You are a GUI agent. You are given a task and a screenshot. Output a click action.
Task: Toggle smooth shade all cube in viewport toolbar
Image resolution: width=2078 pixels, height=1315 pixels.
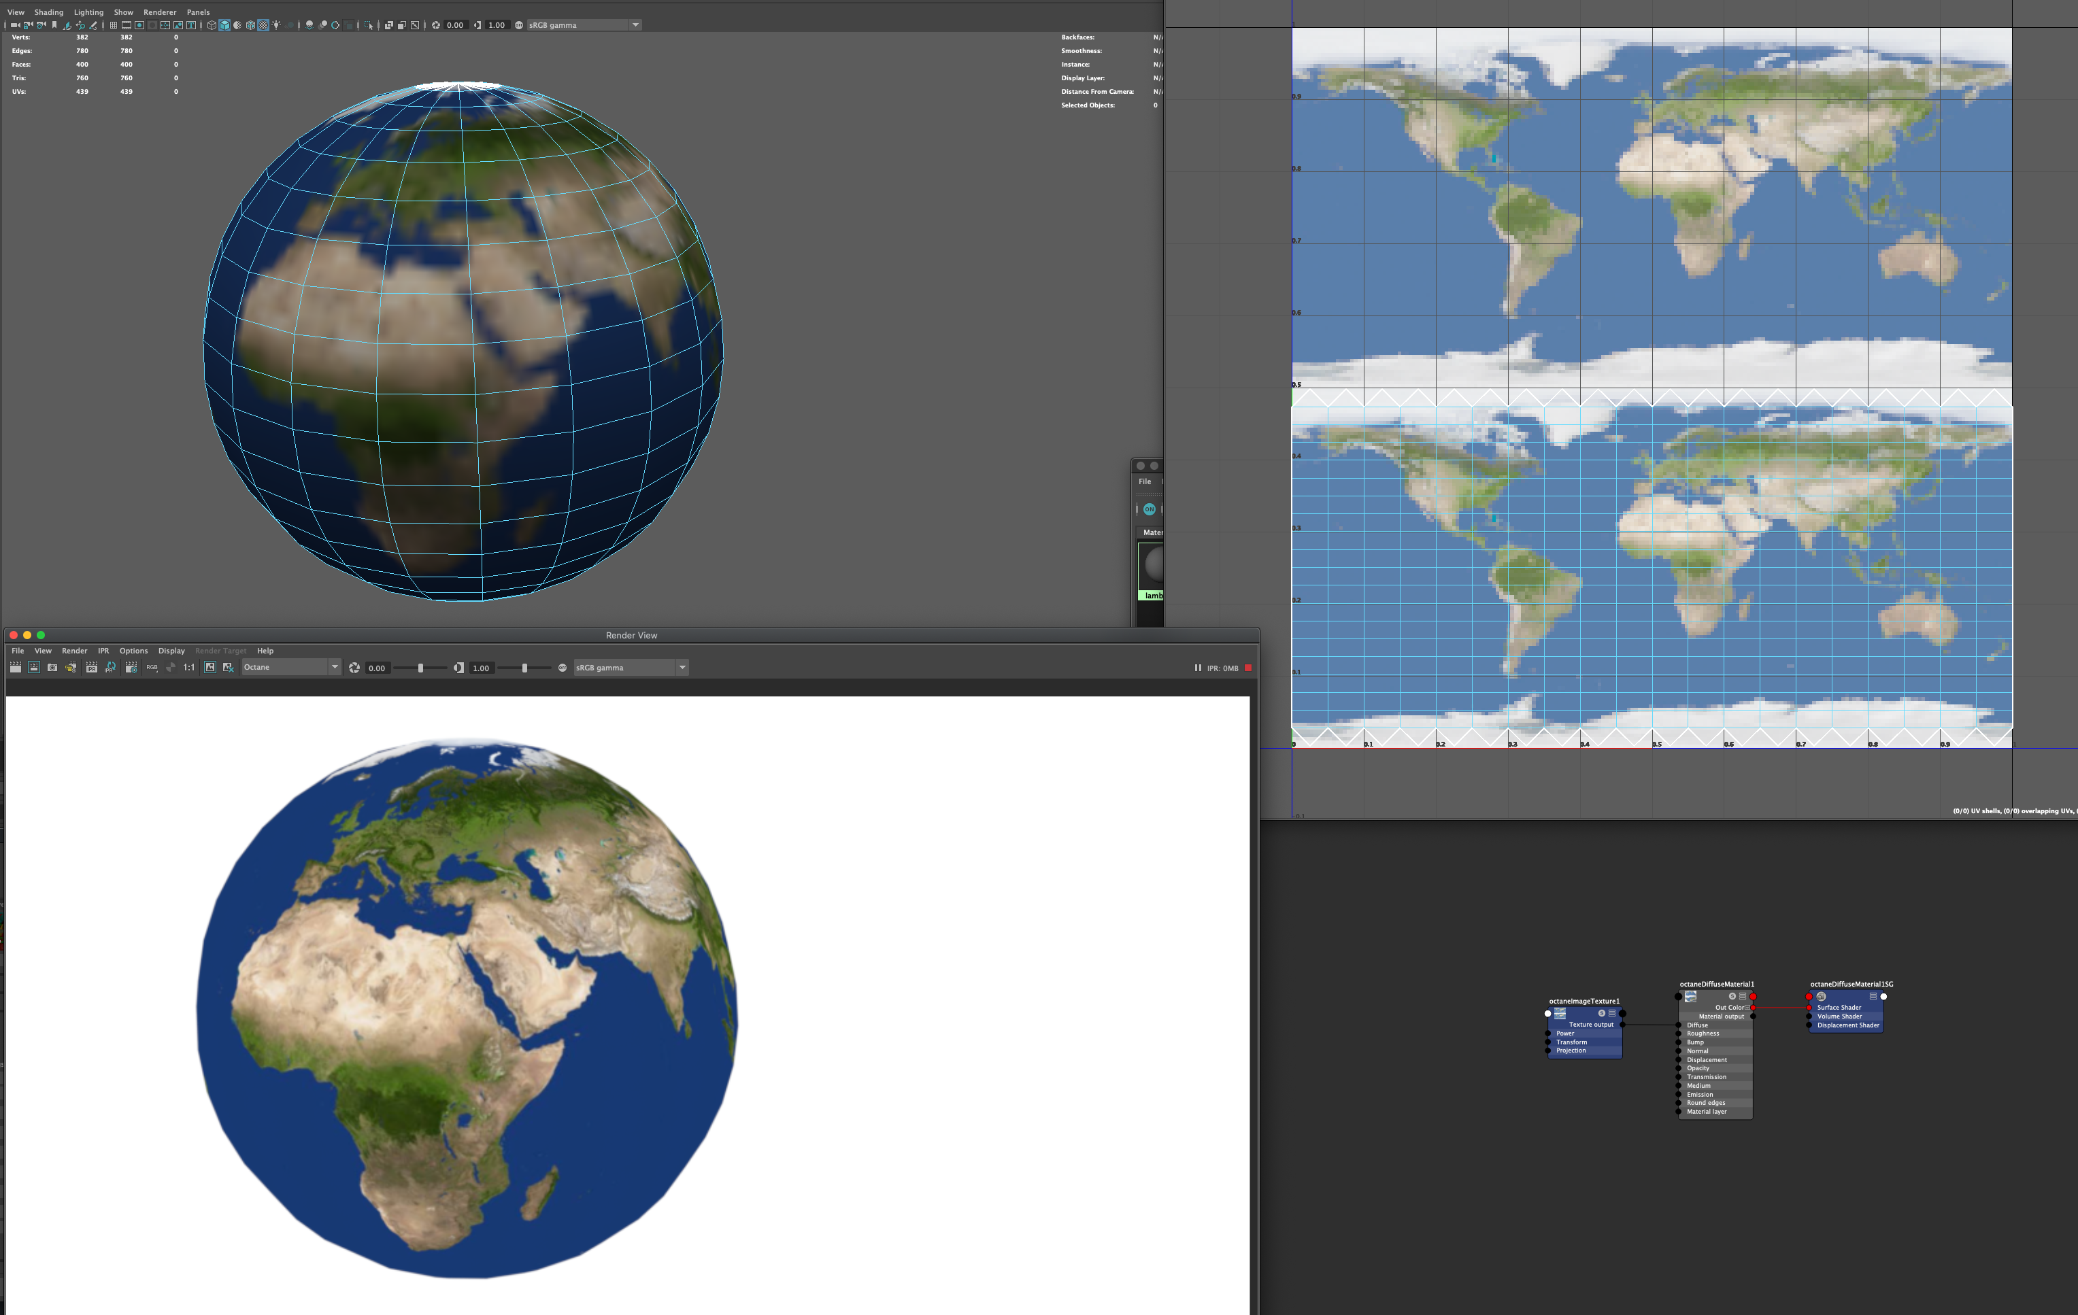224,25
